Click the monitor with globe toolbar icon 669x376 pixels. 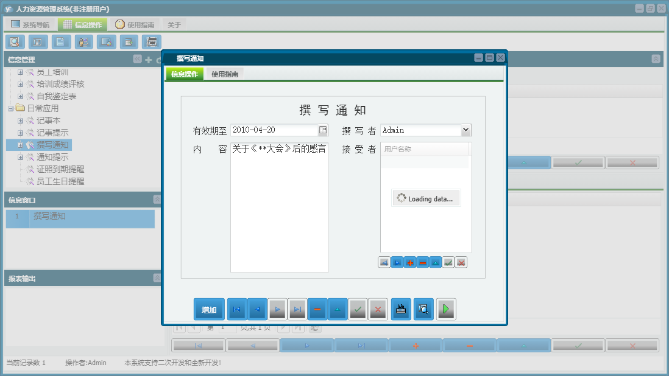106,42
